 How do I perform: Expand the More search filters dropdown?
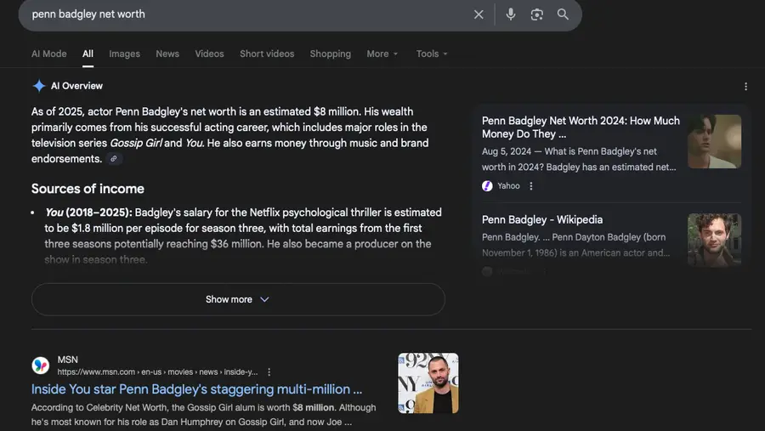[382, 54]
